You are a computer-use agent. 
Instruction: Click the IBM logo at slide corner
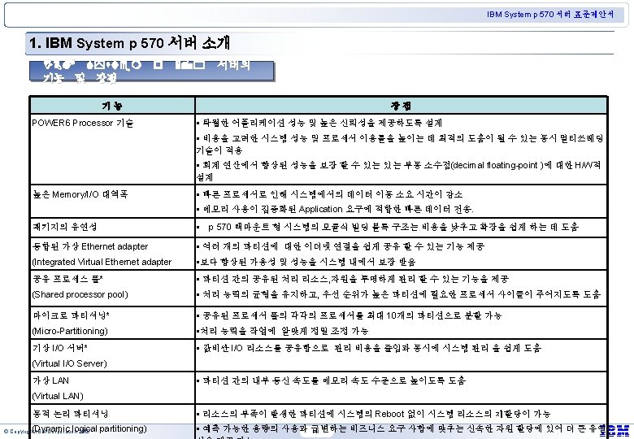[x=615, y=430]
